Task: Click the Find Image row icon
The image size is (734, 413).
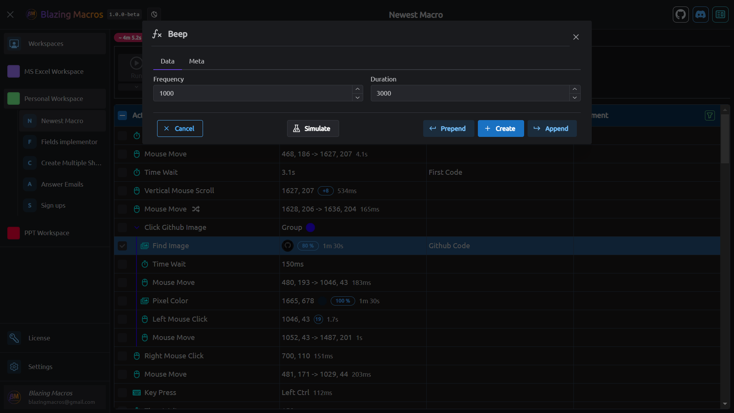Action: click(145, 246)
